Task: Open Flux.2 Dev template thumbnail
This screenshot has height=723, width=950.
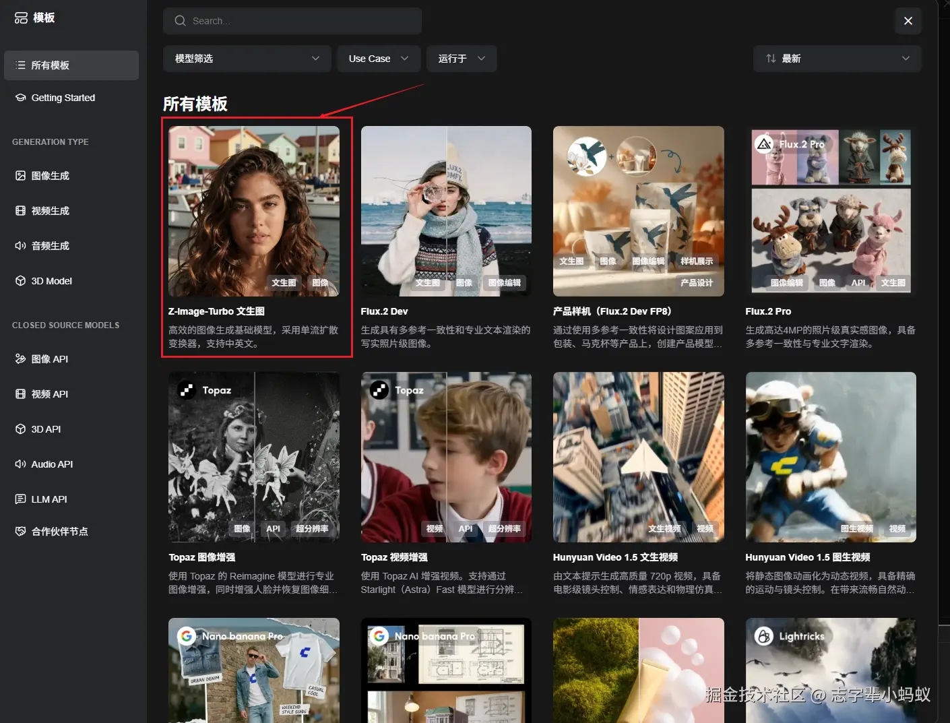Action: (x=446, y=211)
